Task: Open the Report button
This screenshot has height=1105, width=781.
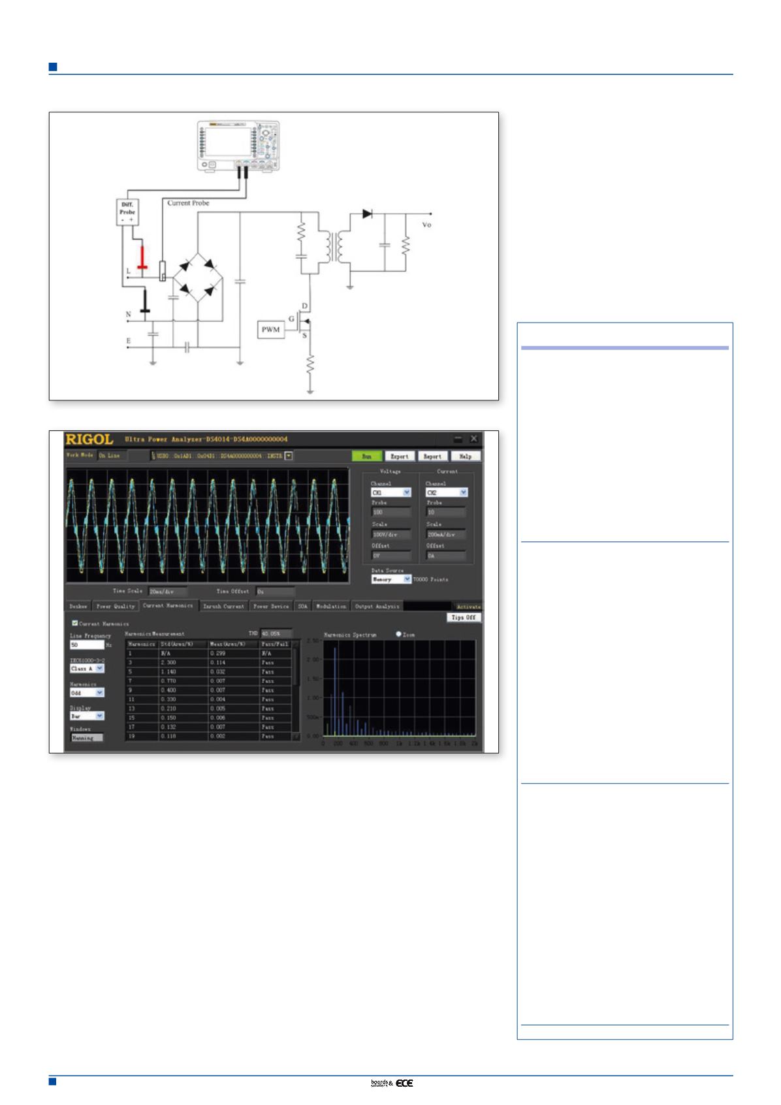Action: point(432,456)
